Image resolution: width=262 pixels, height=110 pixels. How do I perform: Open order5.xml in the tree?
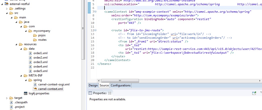tap(40, 71)
